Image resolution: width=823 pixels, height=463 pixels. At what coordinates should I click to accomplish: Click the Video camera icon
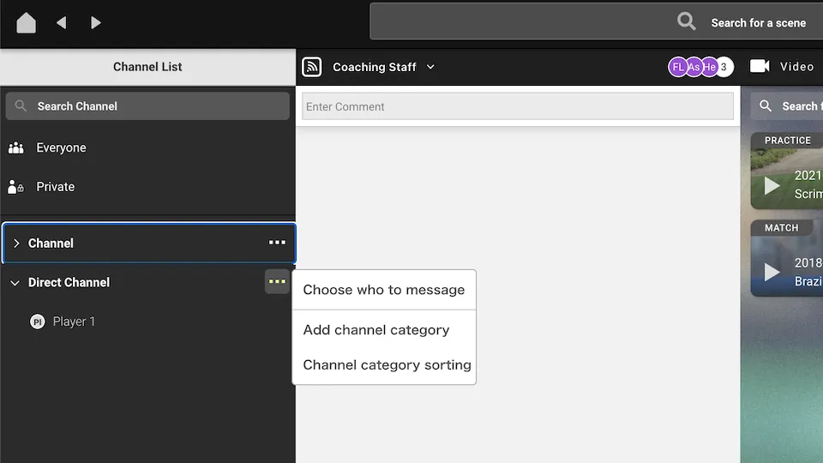click(x=760, y=66)
